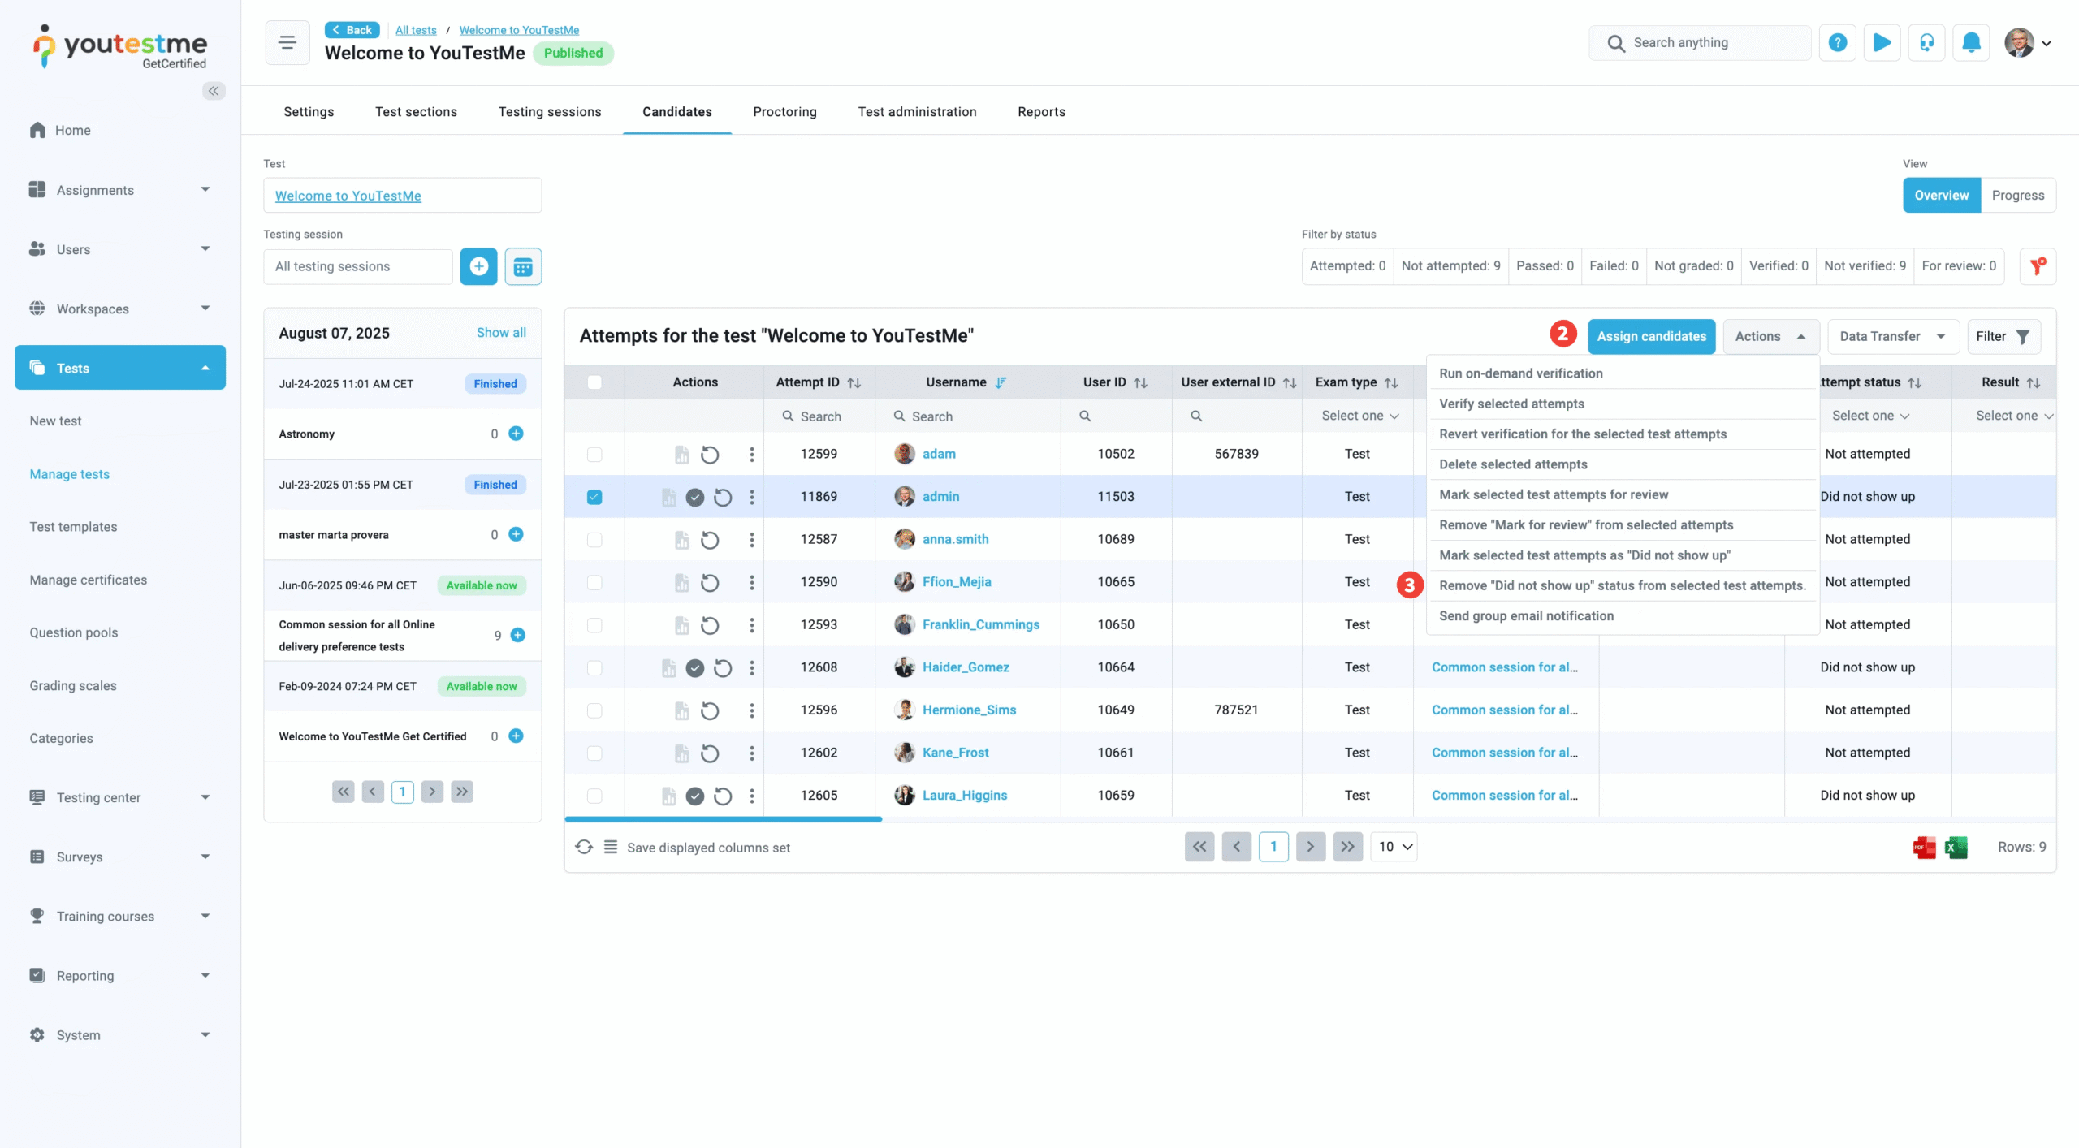Click the refresh icon in the table footer
The image size is (2079, 1148).
(x=584, y=848)
